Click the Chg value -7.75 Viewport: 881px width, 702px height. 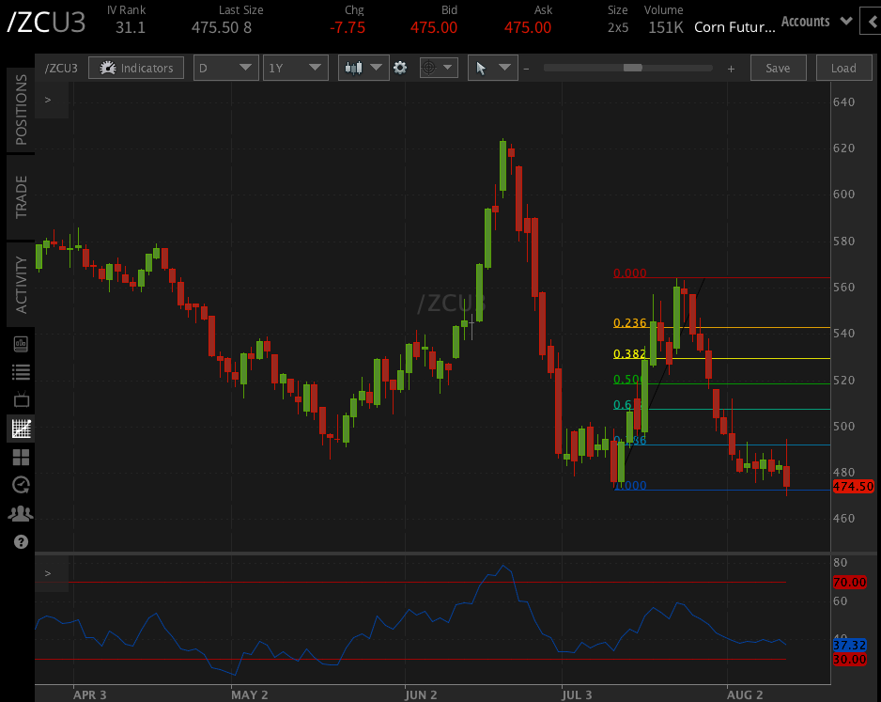348,27
